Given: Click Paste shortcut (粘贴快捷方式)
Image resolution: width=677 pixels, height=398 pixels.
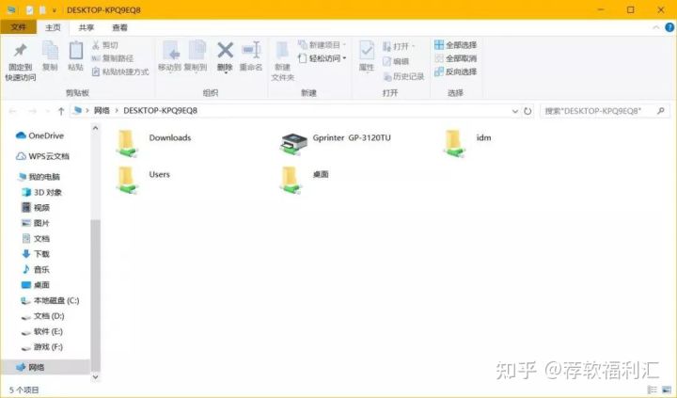Looking at the screenshot, I should [x=121, y=72].
